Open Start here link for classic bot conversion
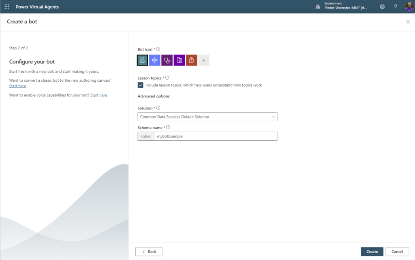Screen dimensions: 415x260 17,86
